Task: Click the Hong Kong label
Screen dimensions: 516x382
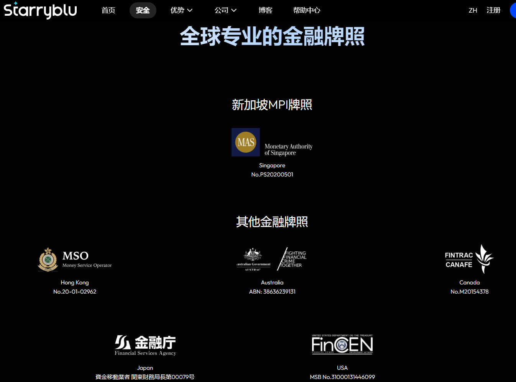Action: (x=75, y=282)
